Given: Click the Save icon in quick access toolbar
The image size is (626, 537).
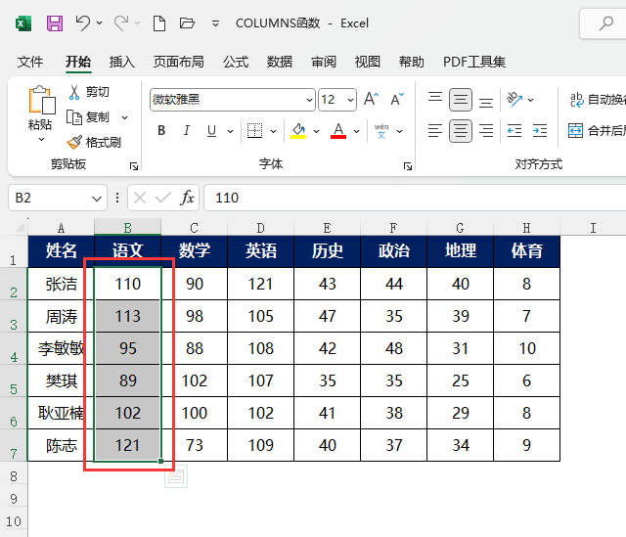Looking at the screenshot, I should [x=55, y=23].
